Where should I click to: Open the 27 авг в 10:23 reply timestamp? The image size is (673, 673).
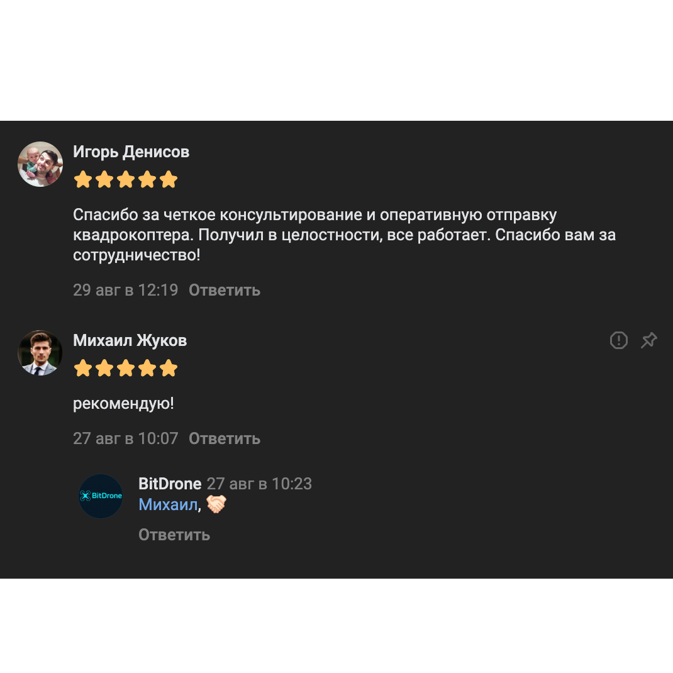click(x=259, y=484)
